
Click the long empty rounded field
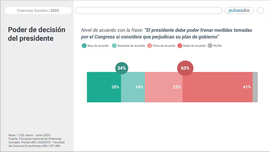tap(148, 10)
